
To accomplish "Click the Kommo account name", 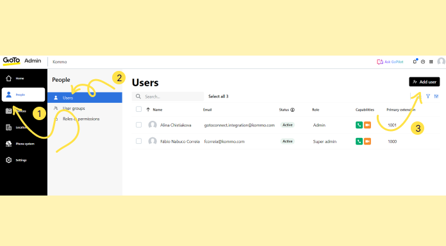I will pyautogui.click(x=60, y=62).
